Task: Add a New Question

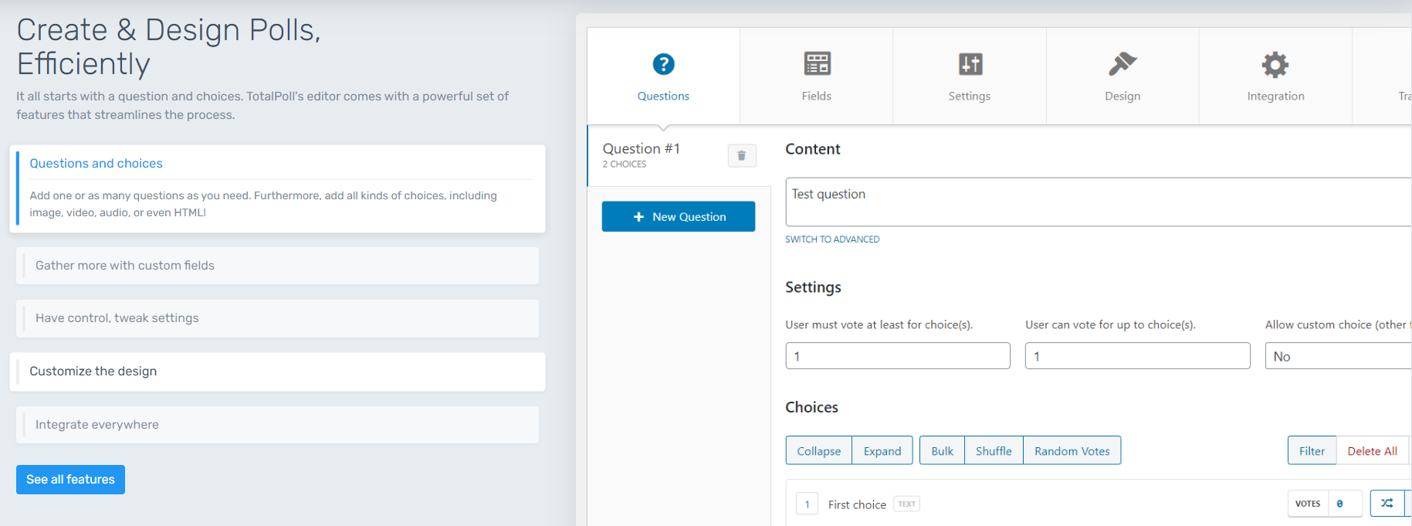Action: 679,216
